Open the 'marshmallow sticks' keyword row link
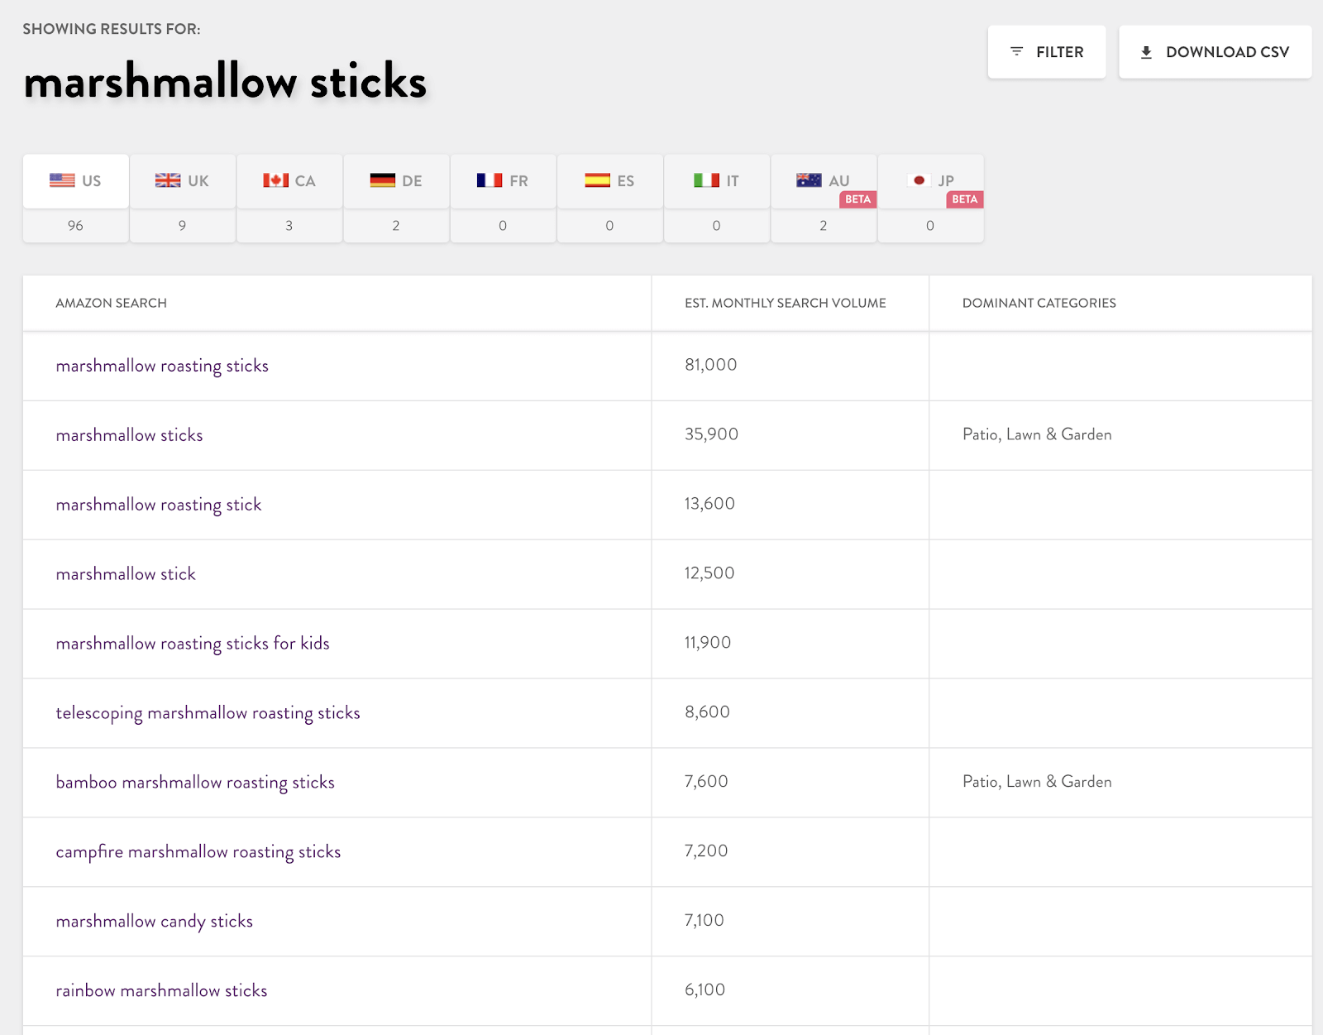 tap(129, 435)
